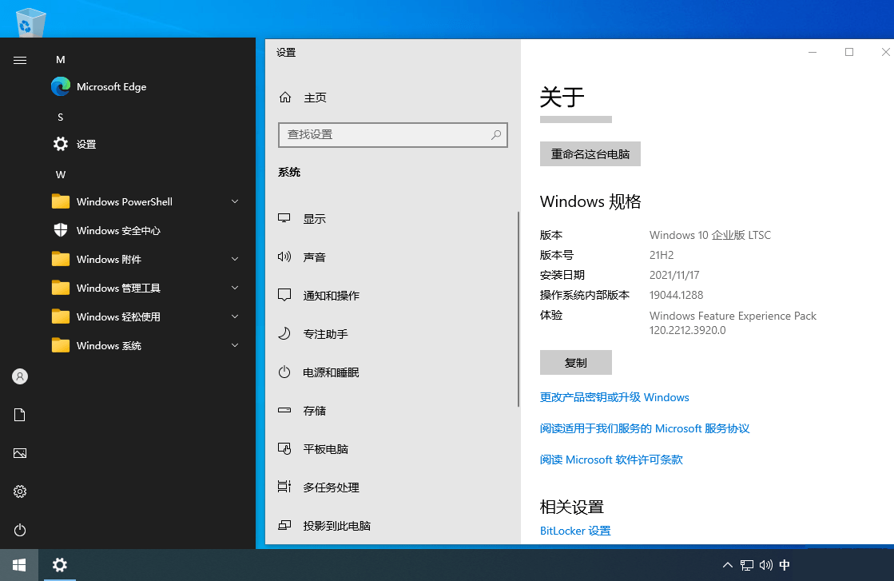The height and width of the screenshot is (581, 894).
Task: Open BitLocker 设置 link
Action: (574, 530)
